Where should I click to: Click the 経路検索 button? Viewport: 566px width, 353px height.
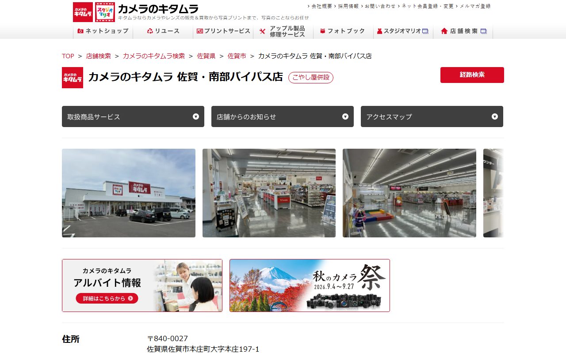pos(472,75)
